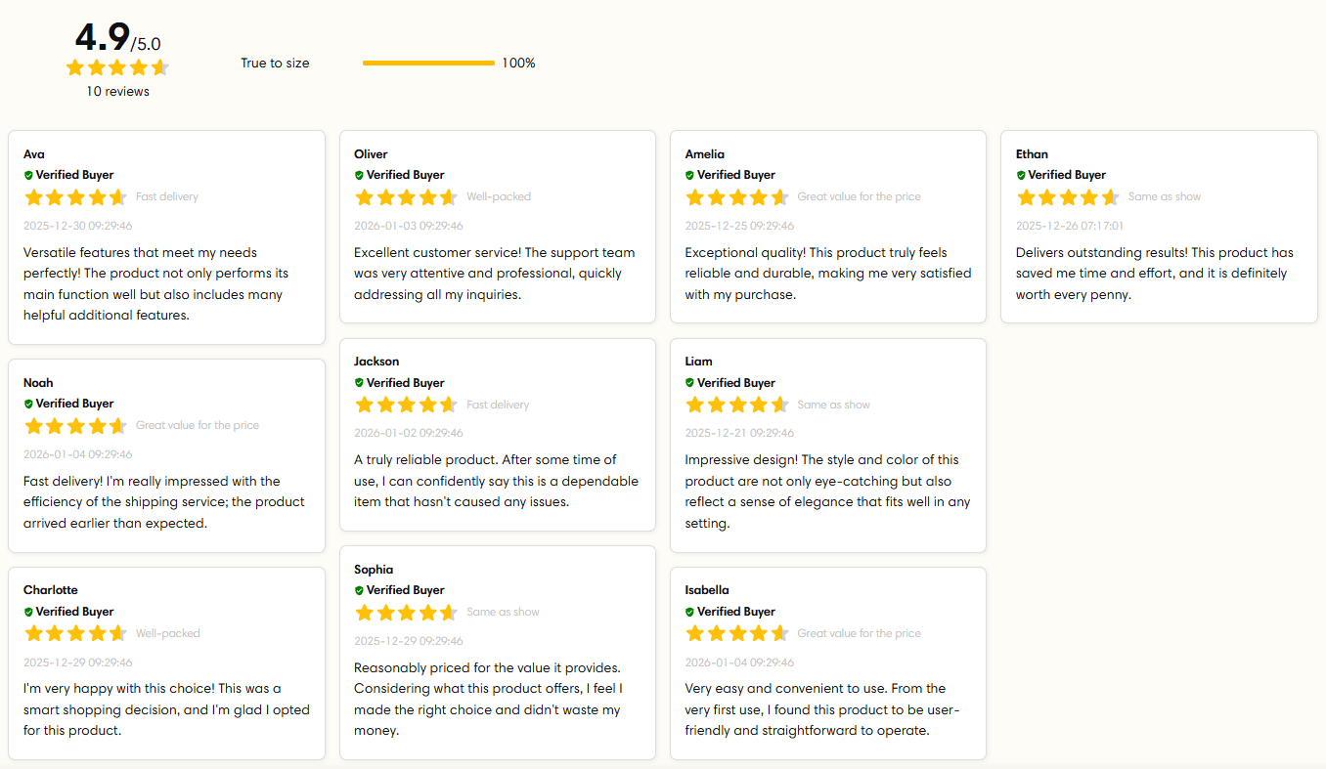Click the "Fast delivery" tag on Ava's review
The image size is (1326, 769).
(x=167, y=196)
